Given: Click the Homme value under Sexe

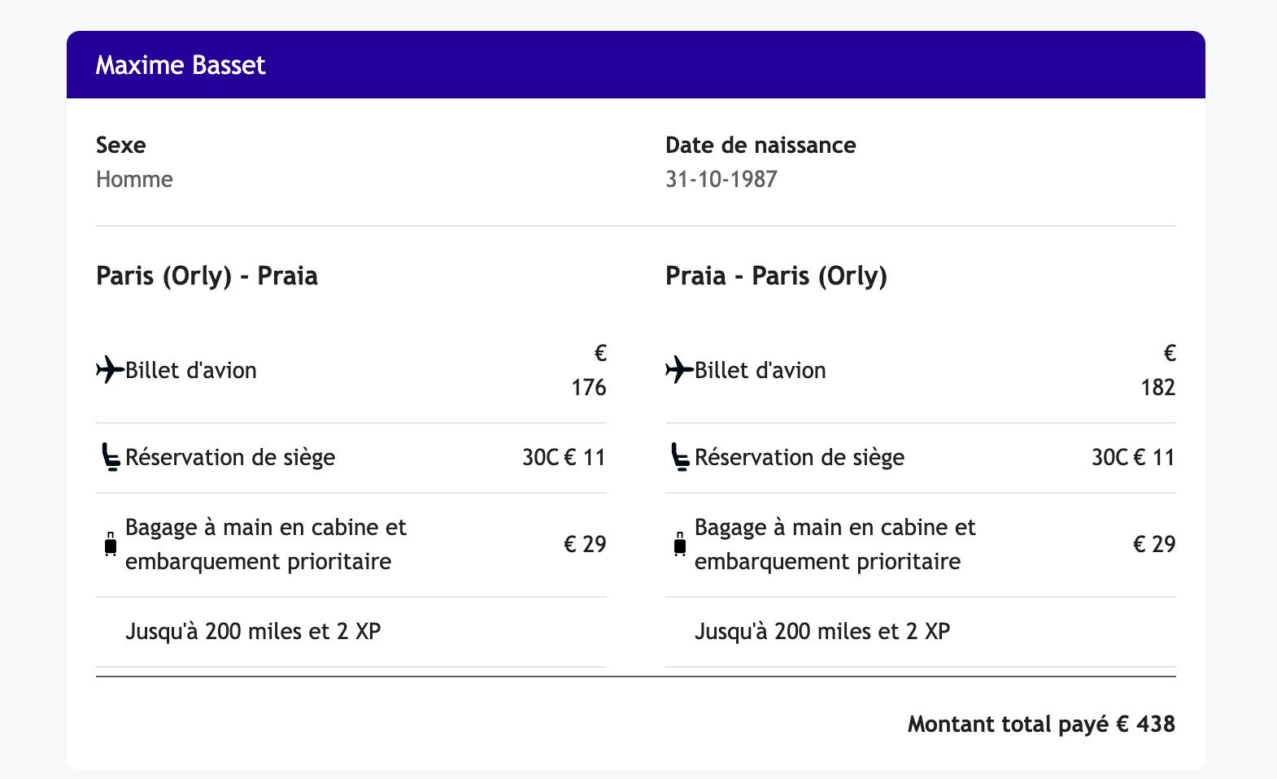Looking at the screenshot, I should pyautogui.click(x=134, y=179).
